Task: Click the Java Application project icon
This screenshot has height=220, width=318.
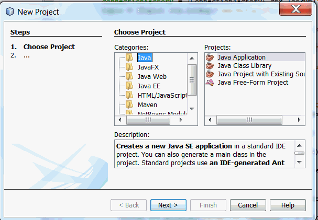Action: 210,57
